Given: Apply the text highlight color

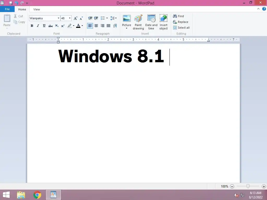Looking at the screenshot, I should tap(69, 26).
